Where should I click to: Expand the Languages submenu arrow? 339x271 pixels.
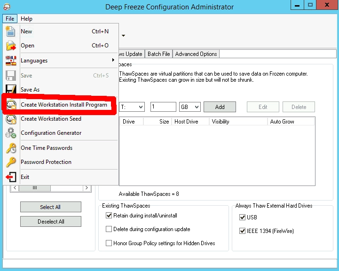tap(113, 60)
